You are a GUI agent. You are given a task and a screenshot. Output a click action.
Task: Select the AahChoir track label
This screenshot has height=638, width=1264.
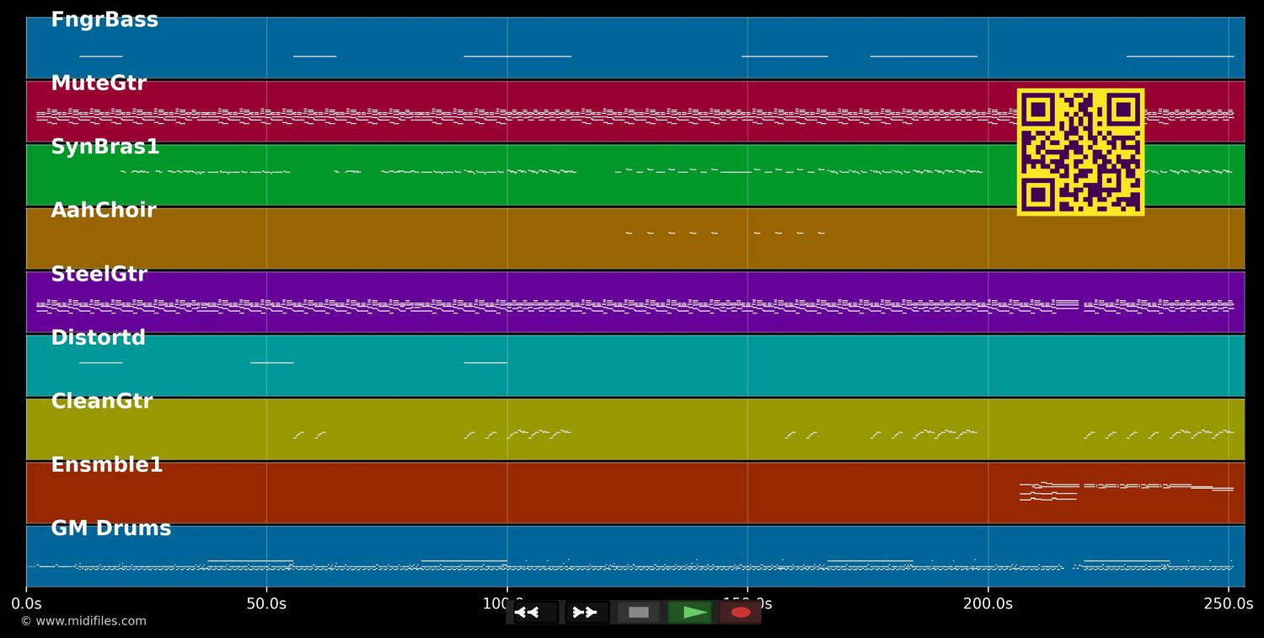pyautogui.click(x=104, y=211)
